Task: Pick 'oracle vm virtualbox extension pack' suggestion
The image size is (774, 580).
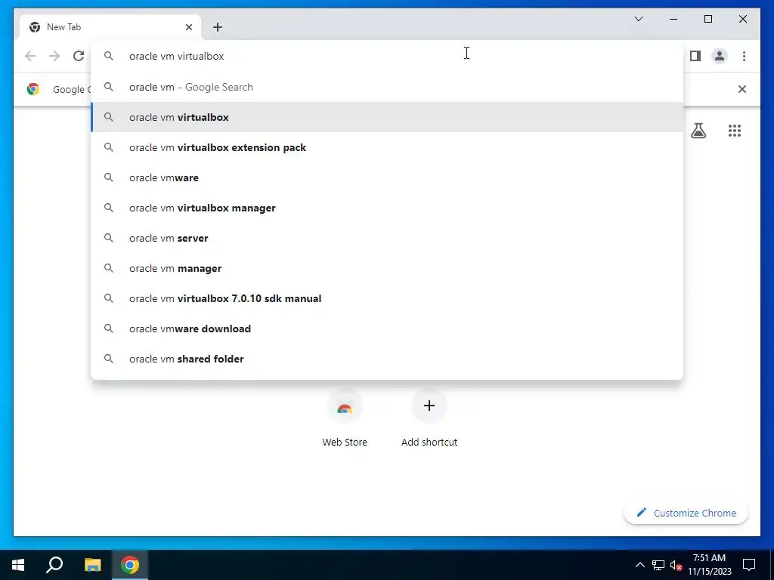Action: (387, 147)
